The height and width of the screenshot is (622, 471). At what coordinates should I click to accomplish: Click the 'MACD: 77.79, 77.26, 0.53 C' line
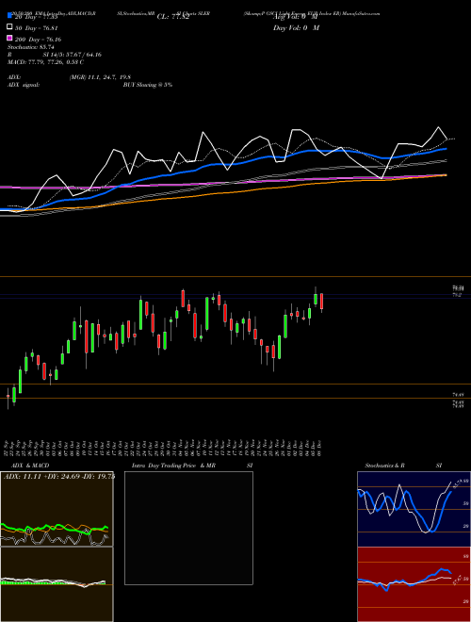(x=45, y=62)
